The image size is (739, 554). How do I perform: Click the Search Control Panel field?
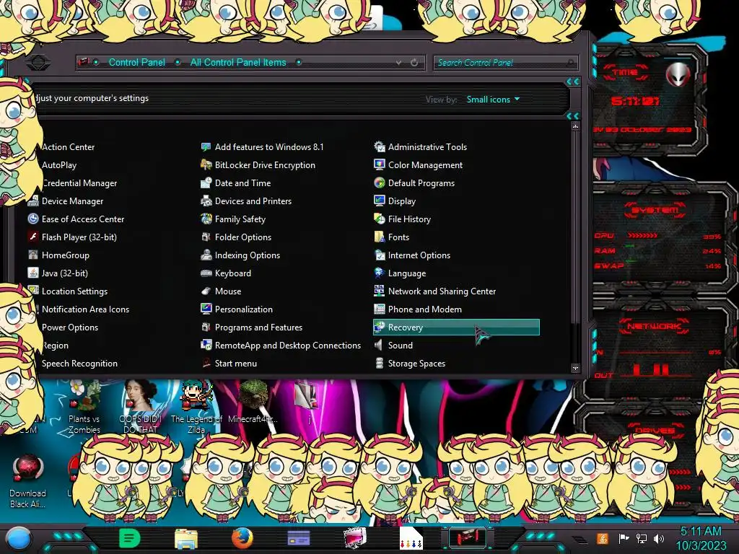[506, 62]
